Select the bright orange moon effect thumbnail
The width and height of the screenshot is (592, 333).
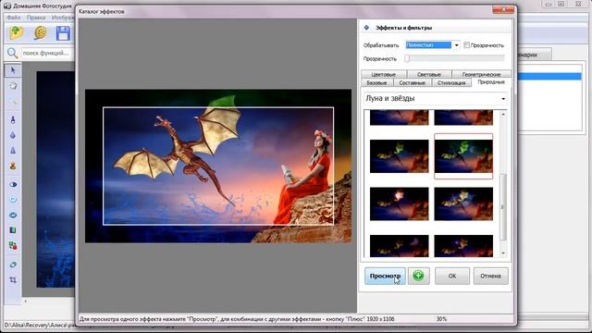pyautogui.click(x=399, y=203)
